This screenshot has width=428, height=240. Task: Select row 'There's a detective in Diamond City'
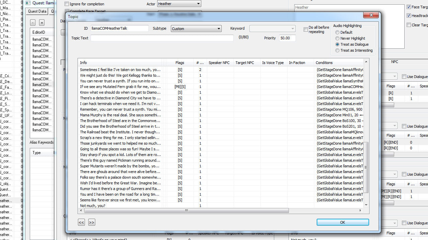221,98
